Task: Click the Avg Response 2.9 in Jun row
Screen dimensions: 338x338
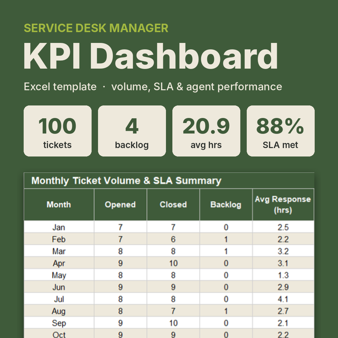Action: pos(283,287)
